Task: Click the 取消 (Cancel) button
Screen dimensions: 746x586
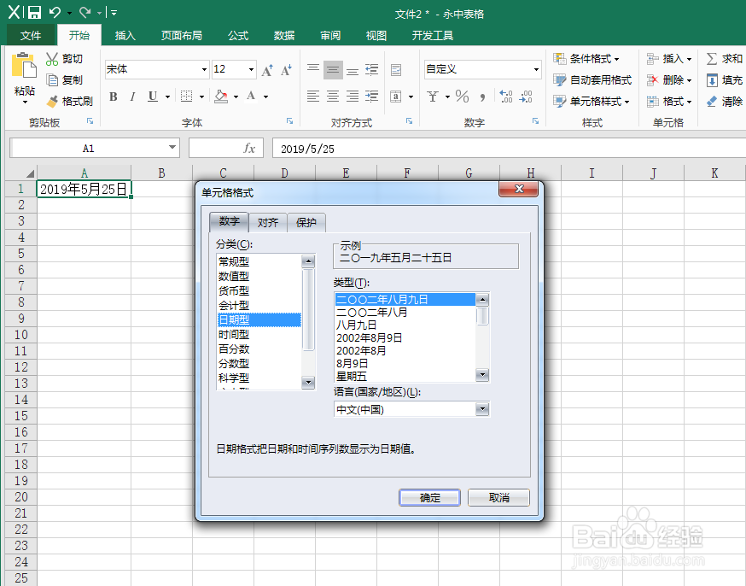Action: tap(498, 497)
